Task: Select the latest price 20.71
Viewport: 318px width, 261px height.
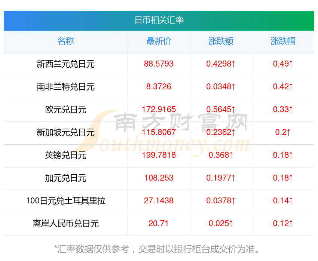Action: (159, 224)
